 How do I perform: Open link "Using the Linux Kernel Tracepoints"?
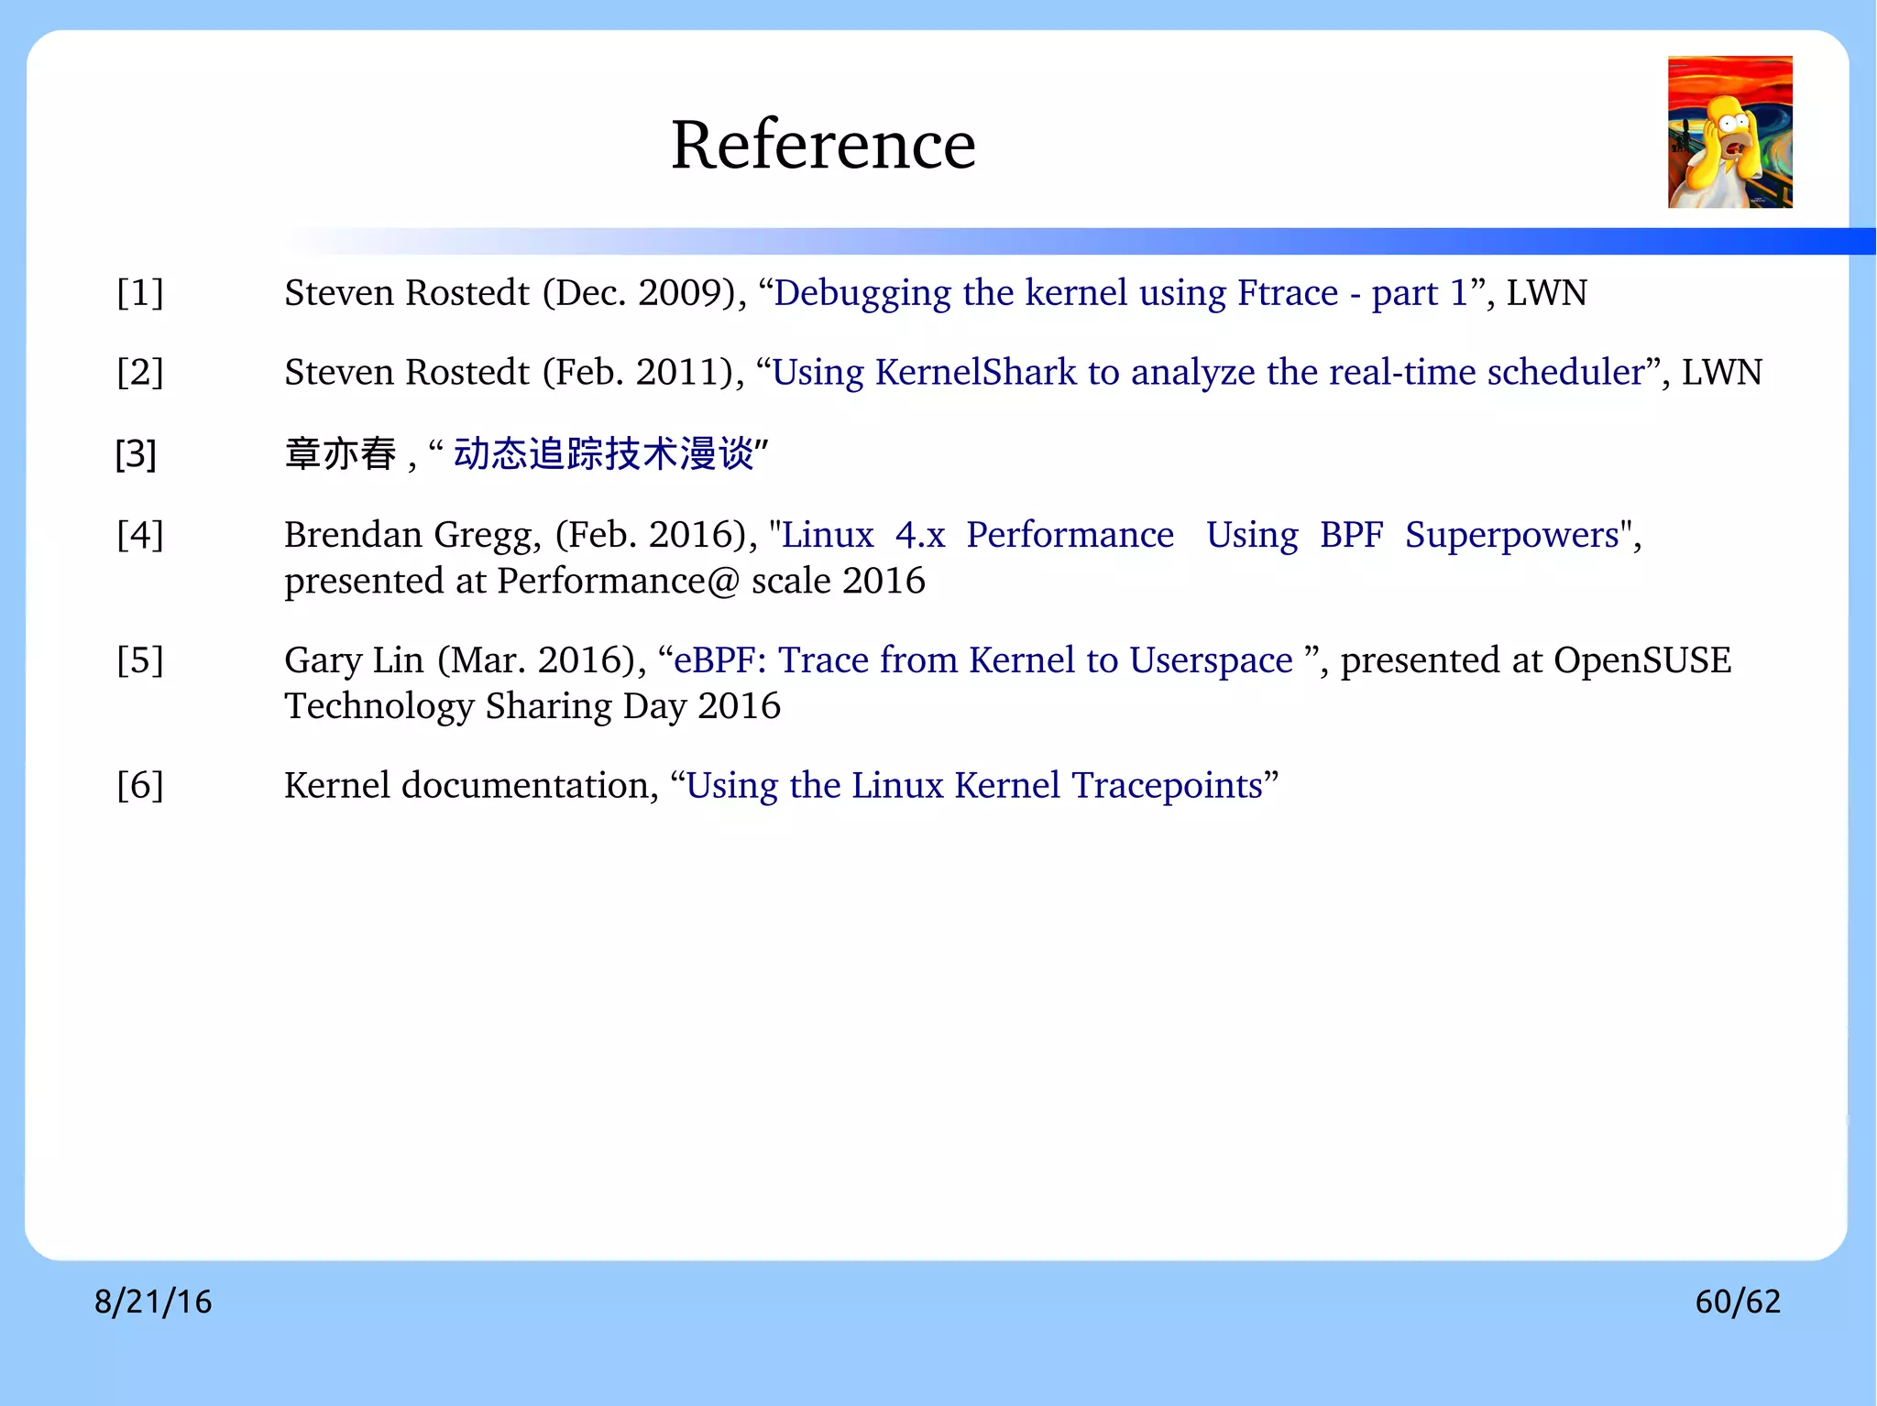click(x=974, y=786)
